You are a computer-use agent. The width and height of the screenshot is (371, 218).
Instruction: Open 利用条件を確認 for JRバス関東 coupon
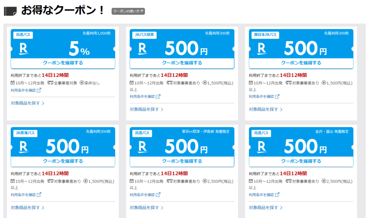[x=145, y=96]
